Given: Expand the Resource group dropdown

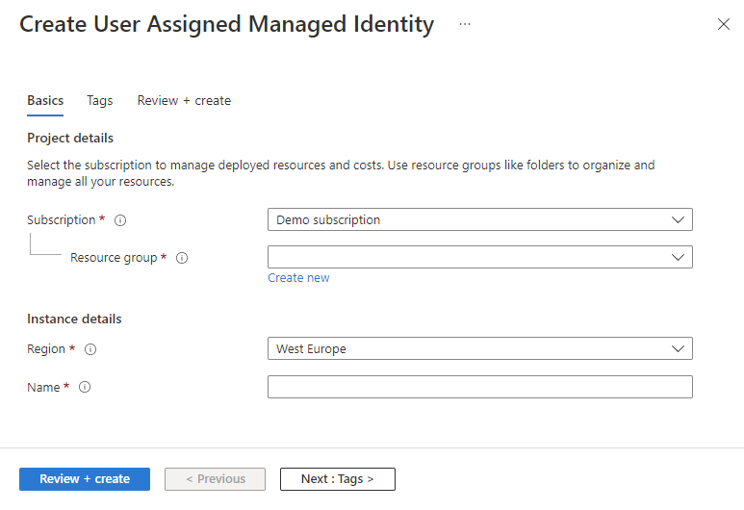Looking at the screenshot, I should point(480,257).
